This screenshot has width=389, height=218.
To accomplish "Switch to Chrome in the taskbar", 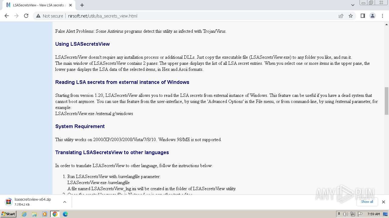I will [x=55, y=214].
